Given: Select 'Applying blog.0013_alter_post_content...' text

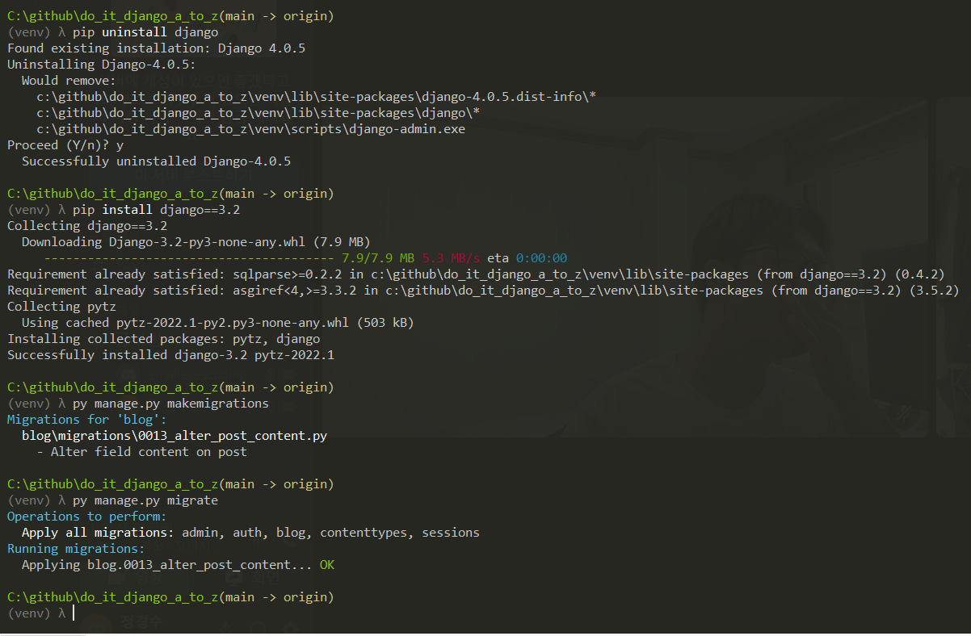Looking at the screenshot, I should click(167, 565).
